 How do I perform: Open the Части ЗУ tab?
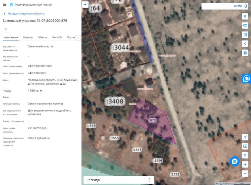(57, 37)
